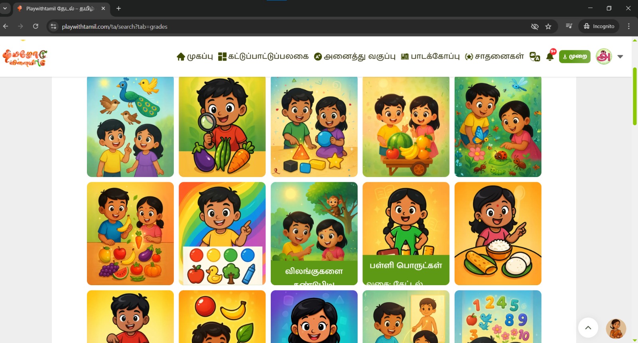Open the சாதனைகள் achievements menu
This screenshot has height=343, width=638.
pos(494,57)
